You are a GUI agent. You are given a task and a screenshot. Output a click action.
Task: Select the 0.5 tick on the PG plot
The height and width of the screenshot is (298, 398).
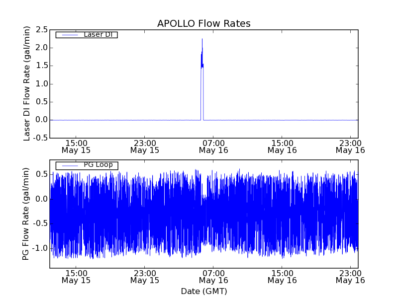tap(42, 174)
